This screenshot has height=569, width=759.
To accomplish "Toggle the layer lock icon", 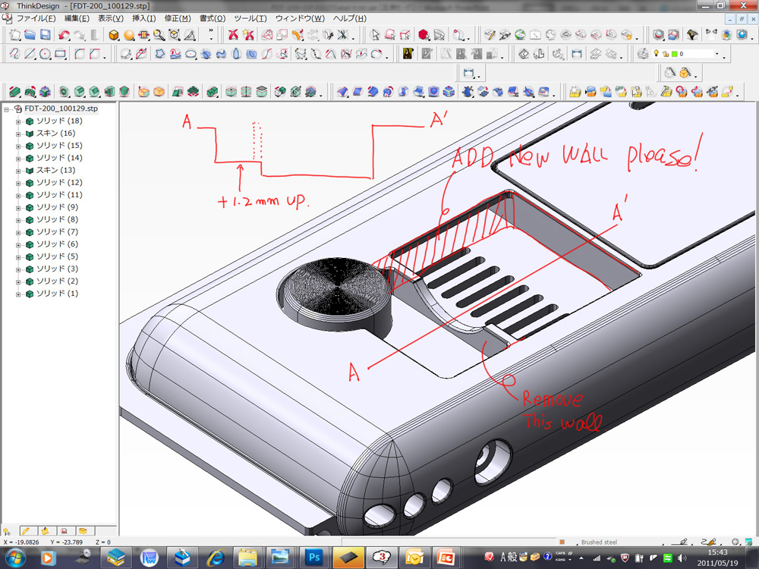I will coord(665,54).
